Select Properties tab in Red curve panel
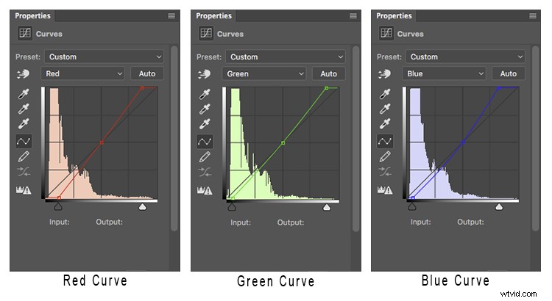 pos(34,15)
